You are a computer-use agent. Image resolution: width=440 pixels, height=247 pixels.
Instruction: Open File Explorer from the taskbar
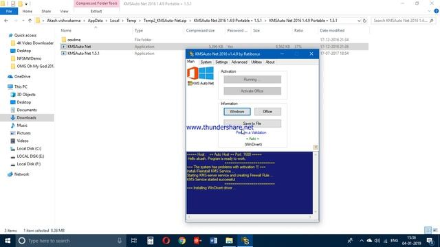tap(229, 241)
